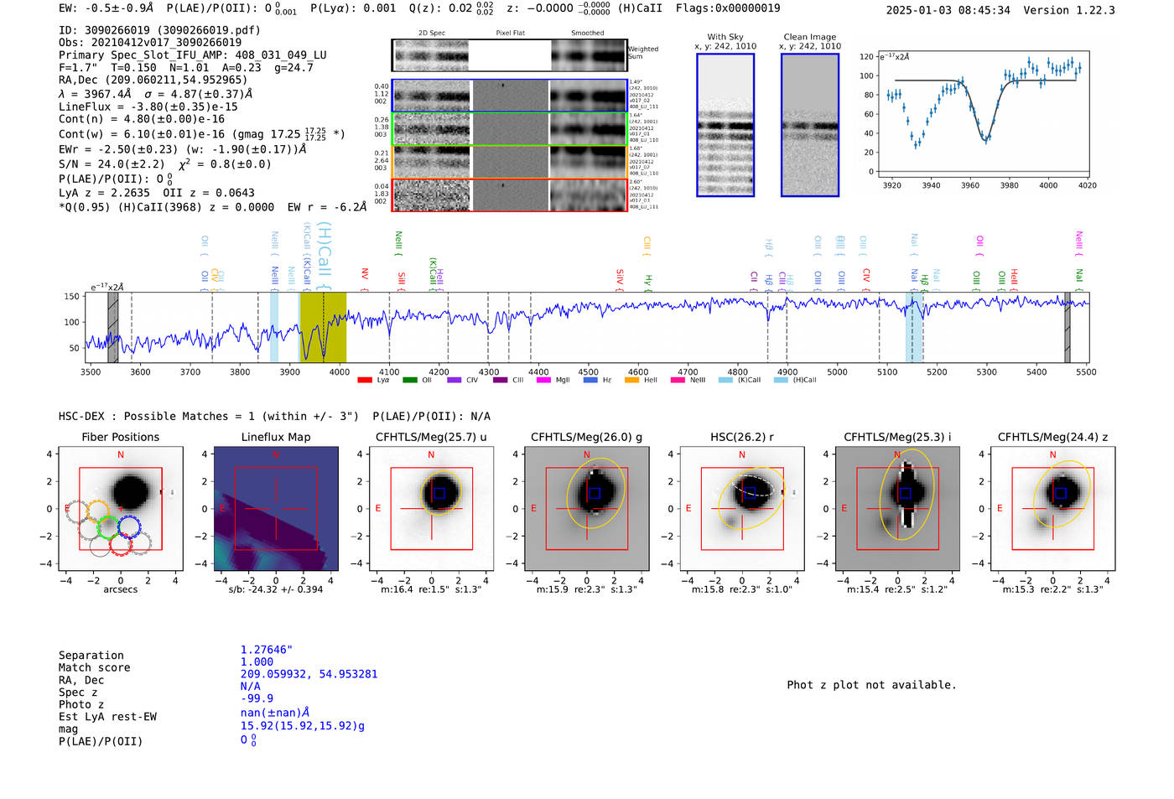Open the CFHTLS/Meg(25.3) i cutout
Image resolution: width=1174 pixels, height=799 pixels.
(897, 509)
